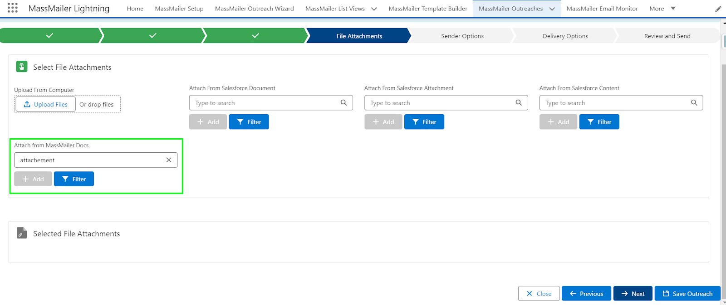Image resolution: width=726 pixels, height=305 pixels.
Task: Click the 'Attach from MassMailer Docs' label
Action: 51,145
